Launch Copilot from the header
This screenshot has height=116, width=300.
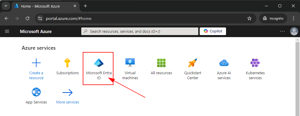coord(213,31)
